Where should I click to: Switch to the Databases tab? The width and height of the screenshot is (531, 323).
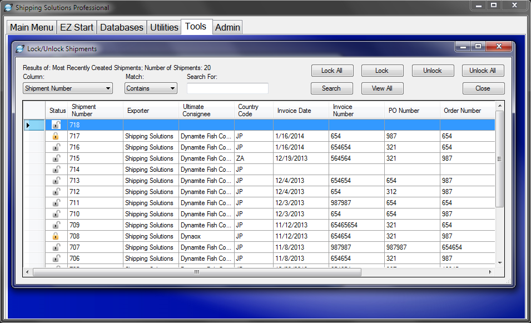click(122, 27)
